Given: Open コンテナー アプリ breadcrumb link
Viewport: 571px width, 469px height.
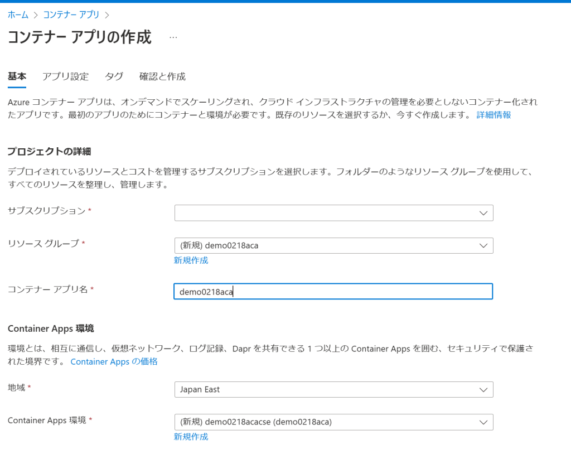Looking at the screenshot, I should pos(71,15).
